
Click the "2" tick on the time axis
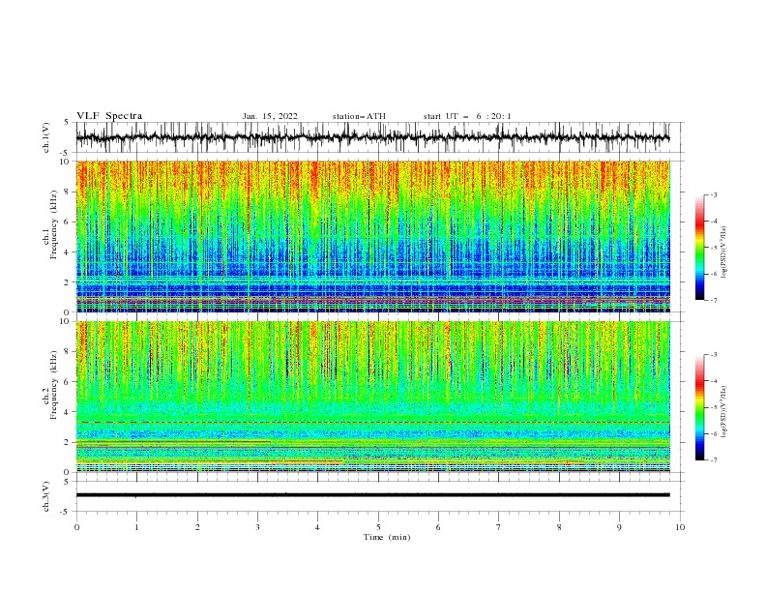[x=197, y=527]
